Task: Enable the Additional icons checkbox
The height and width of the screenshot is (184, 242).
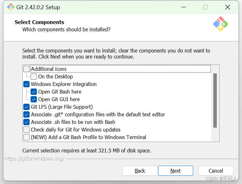Action: (26, 69)
